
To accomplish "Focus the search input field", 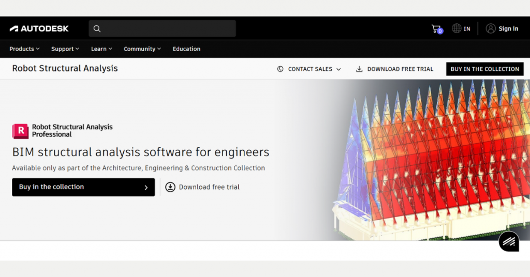I will click(162, 28).
